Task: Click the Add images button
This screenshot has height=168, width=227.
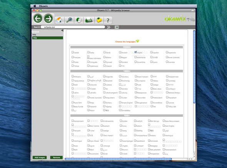Action: (x=40, y=158)
